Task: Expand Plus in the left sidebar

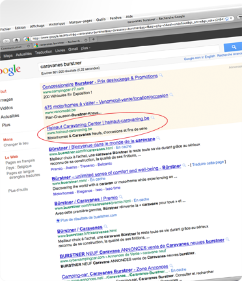Action: (6, 125)
